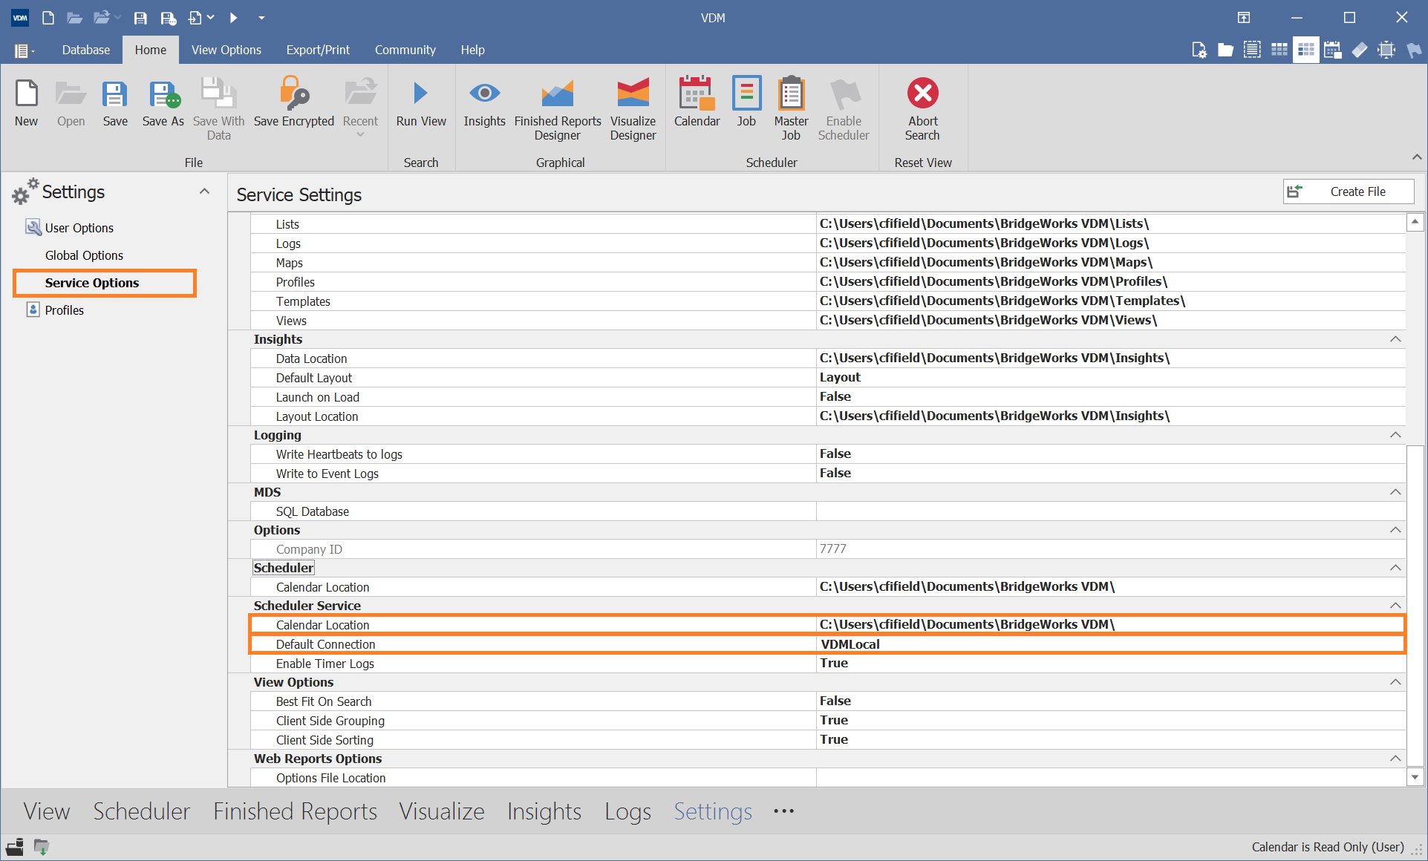This screenshot has height=861, width=1428.
Task: Open the Community ribbon tab
Action: pyautogui.click(x=405, y=50)
